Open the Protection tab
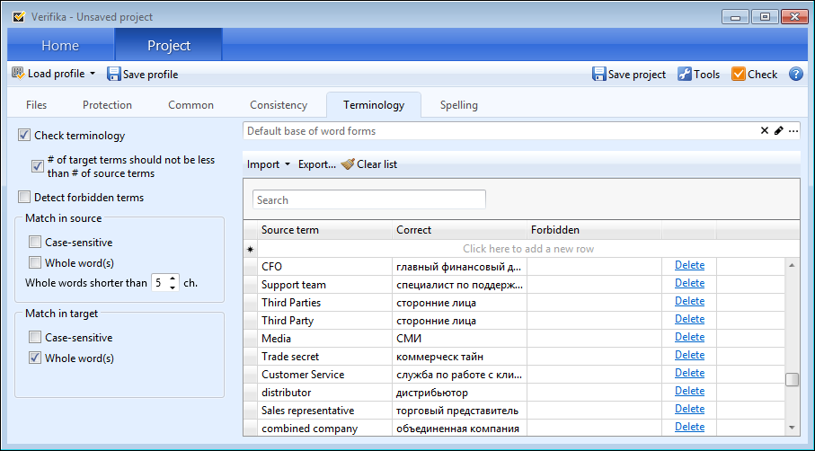The width and height of the screenshot is (815, 451). click(107, 105)
